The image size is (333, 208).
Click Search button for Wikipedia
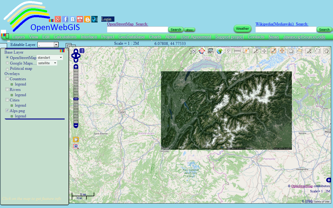tap(324, 30)
